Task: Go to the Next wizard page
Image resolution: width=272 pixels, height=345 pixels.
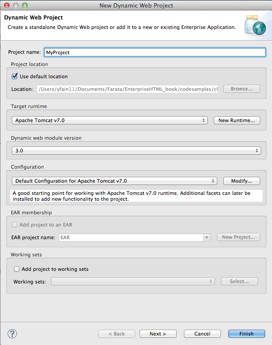Action: (x=158, y=334)
